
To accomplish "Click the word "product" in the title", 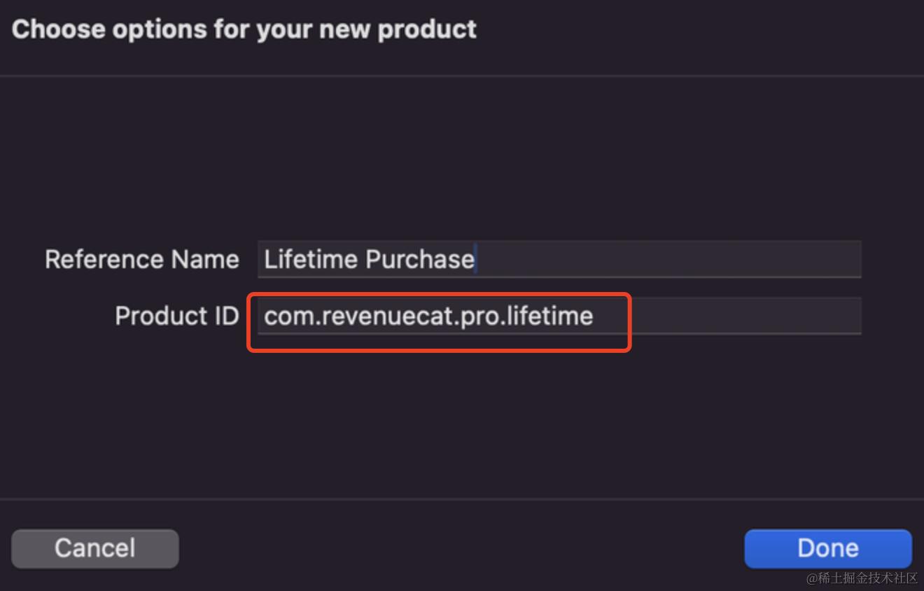I will [x=427, y=29].
